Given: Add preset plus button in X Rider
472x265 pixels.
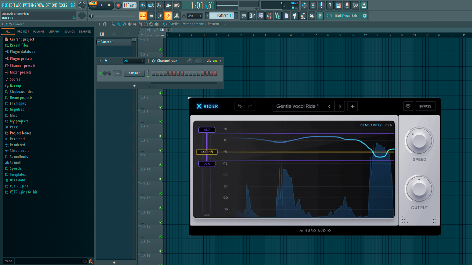Looking at the screenshot, I should 352,106.
